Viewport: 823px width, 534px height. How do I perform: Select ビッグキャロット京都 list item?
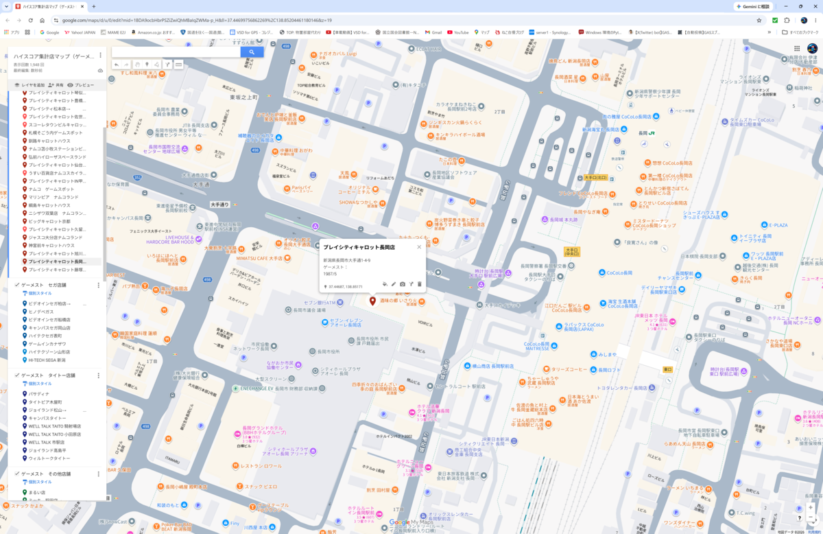(49, 221)
